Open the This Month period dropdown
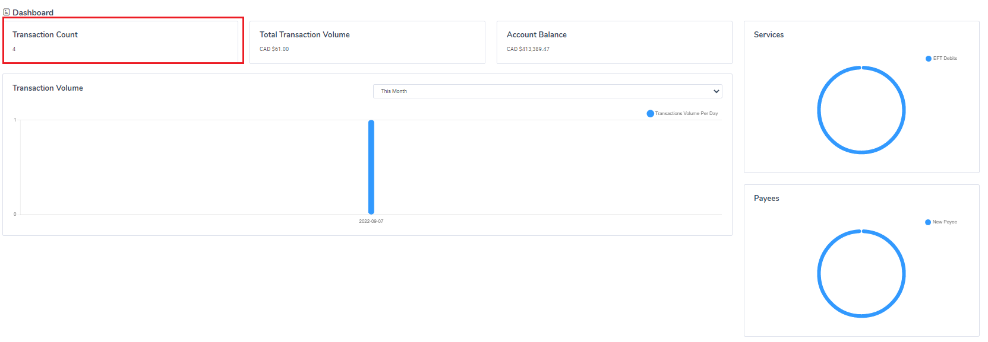Screen dimensions: 988x342 coord(547,91)
